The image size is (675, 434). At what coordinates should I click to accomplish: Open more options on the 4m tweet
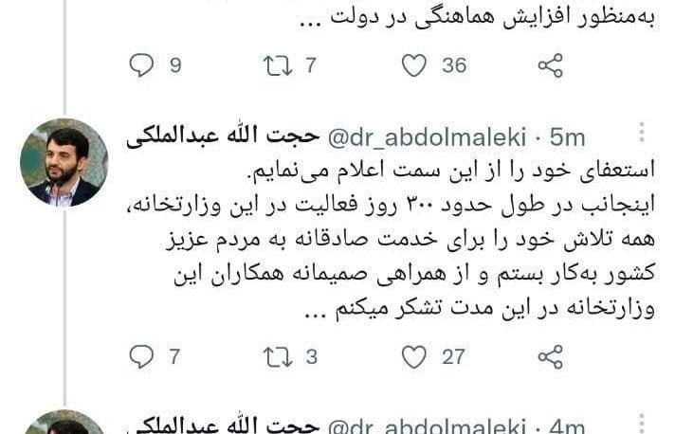pyautogui.click(x=642, y=424)
